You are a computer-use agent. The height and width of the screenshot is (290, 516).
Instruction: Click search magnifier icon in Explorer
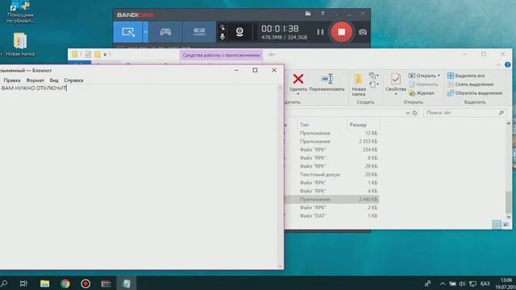coord(501,113)
